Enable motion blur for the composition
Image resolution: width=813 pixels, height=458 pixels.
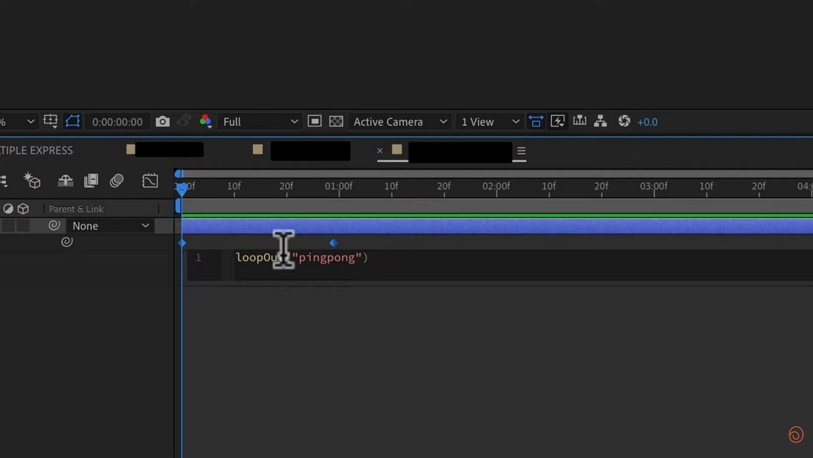(117, 181)
